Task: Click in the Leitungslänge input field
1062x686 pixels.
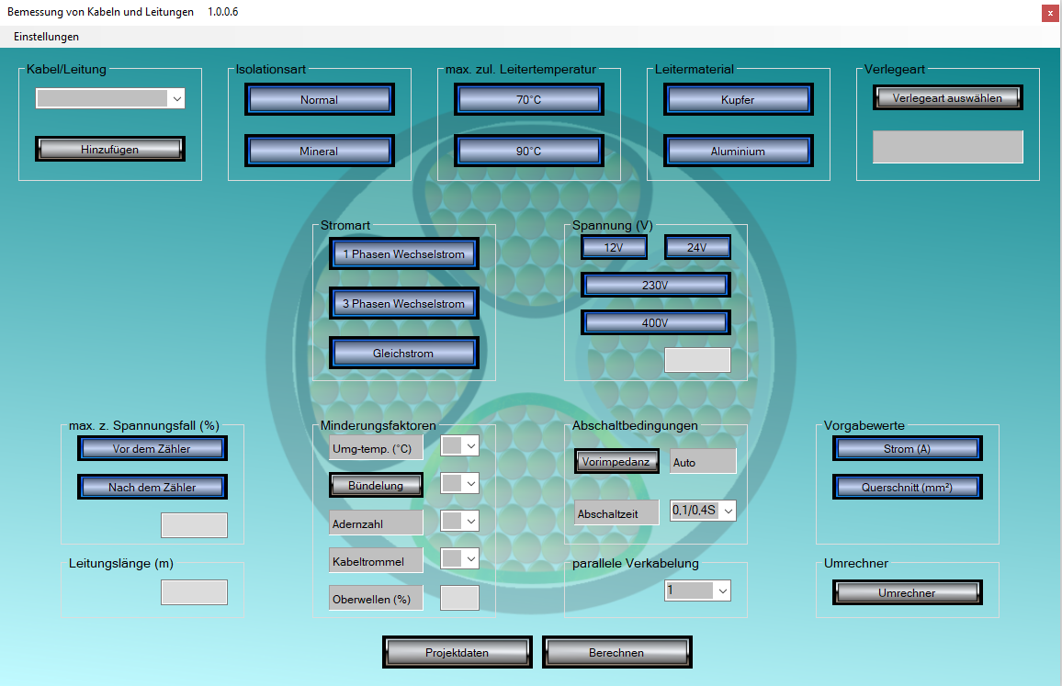Action: click(194, 592)
